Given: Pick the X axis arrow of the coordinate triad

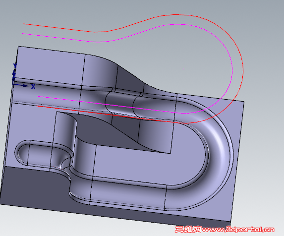Looking at the screenshot, I should [20, 85].
